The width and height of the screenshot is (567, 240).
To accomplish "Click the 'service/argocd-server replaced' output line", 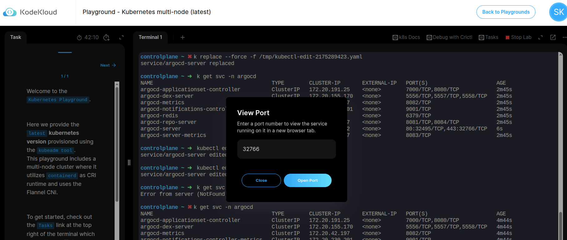I will pyautogui.click(x=187, y=64).
